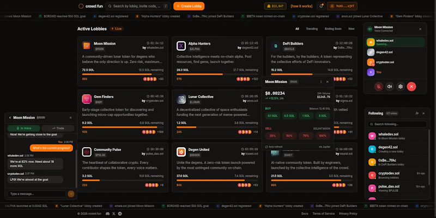The height and width of the screenshot is (218, 436).
Task: Click Create Lobby button
Action: (189, 6)
